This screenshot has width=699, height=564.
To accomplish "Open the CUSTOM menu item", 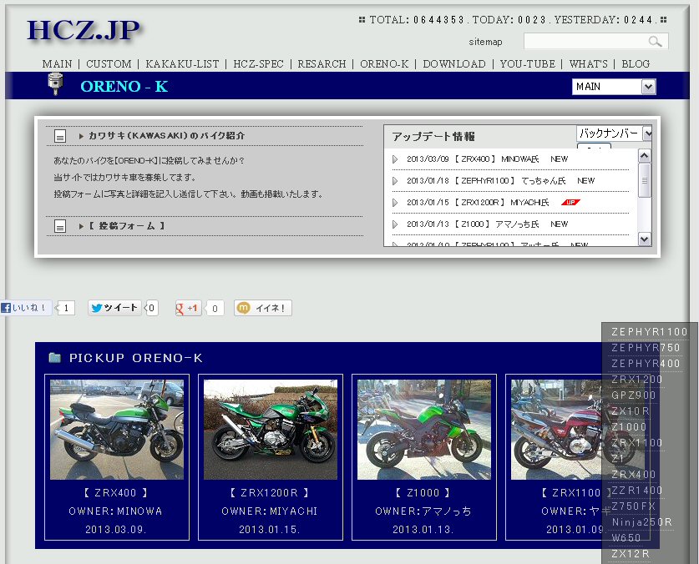I will click(109, 63).
